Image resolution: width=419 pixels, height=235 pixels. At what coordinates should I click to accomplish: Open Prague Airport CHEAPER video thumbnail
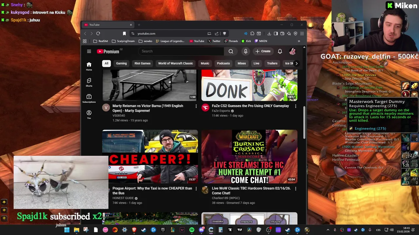pyautogui.click(x=150, y=157)
